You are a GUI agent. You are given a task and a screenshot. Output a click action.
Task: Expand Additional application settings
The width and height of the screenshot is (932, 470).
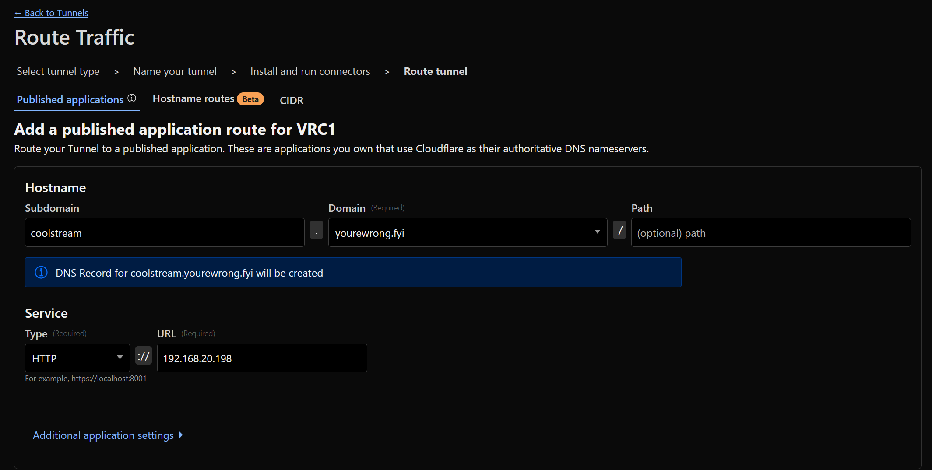pos(103,435)
